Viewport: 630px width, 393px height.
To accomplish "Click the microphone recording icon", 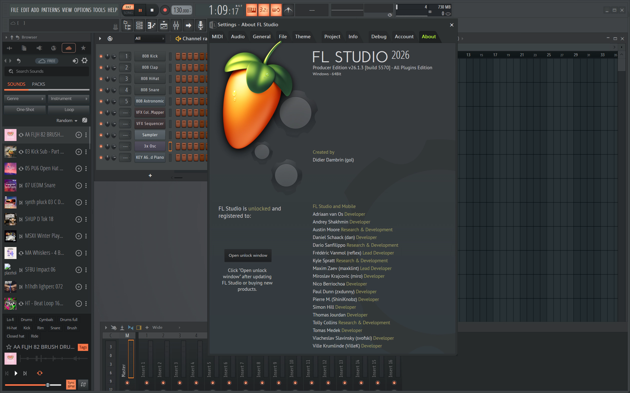I will point(200,25).
